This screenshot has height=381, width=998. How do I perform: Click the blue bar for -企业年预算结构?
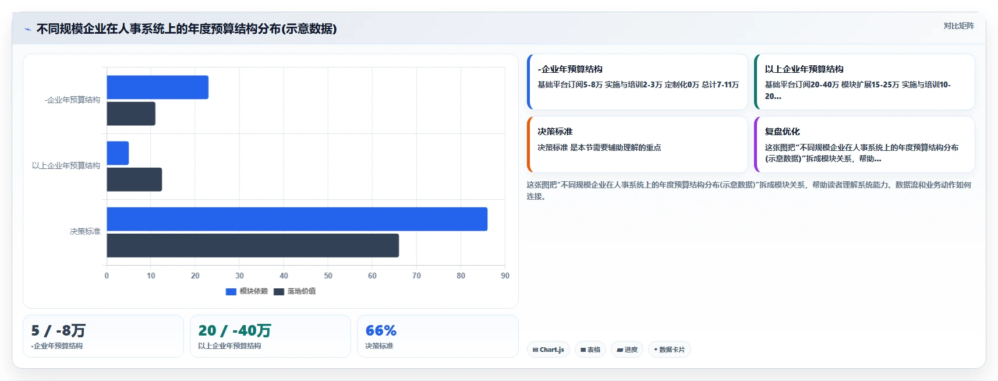point(157,87)
